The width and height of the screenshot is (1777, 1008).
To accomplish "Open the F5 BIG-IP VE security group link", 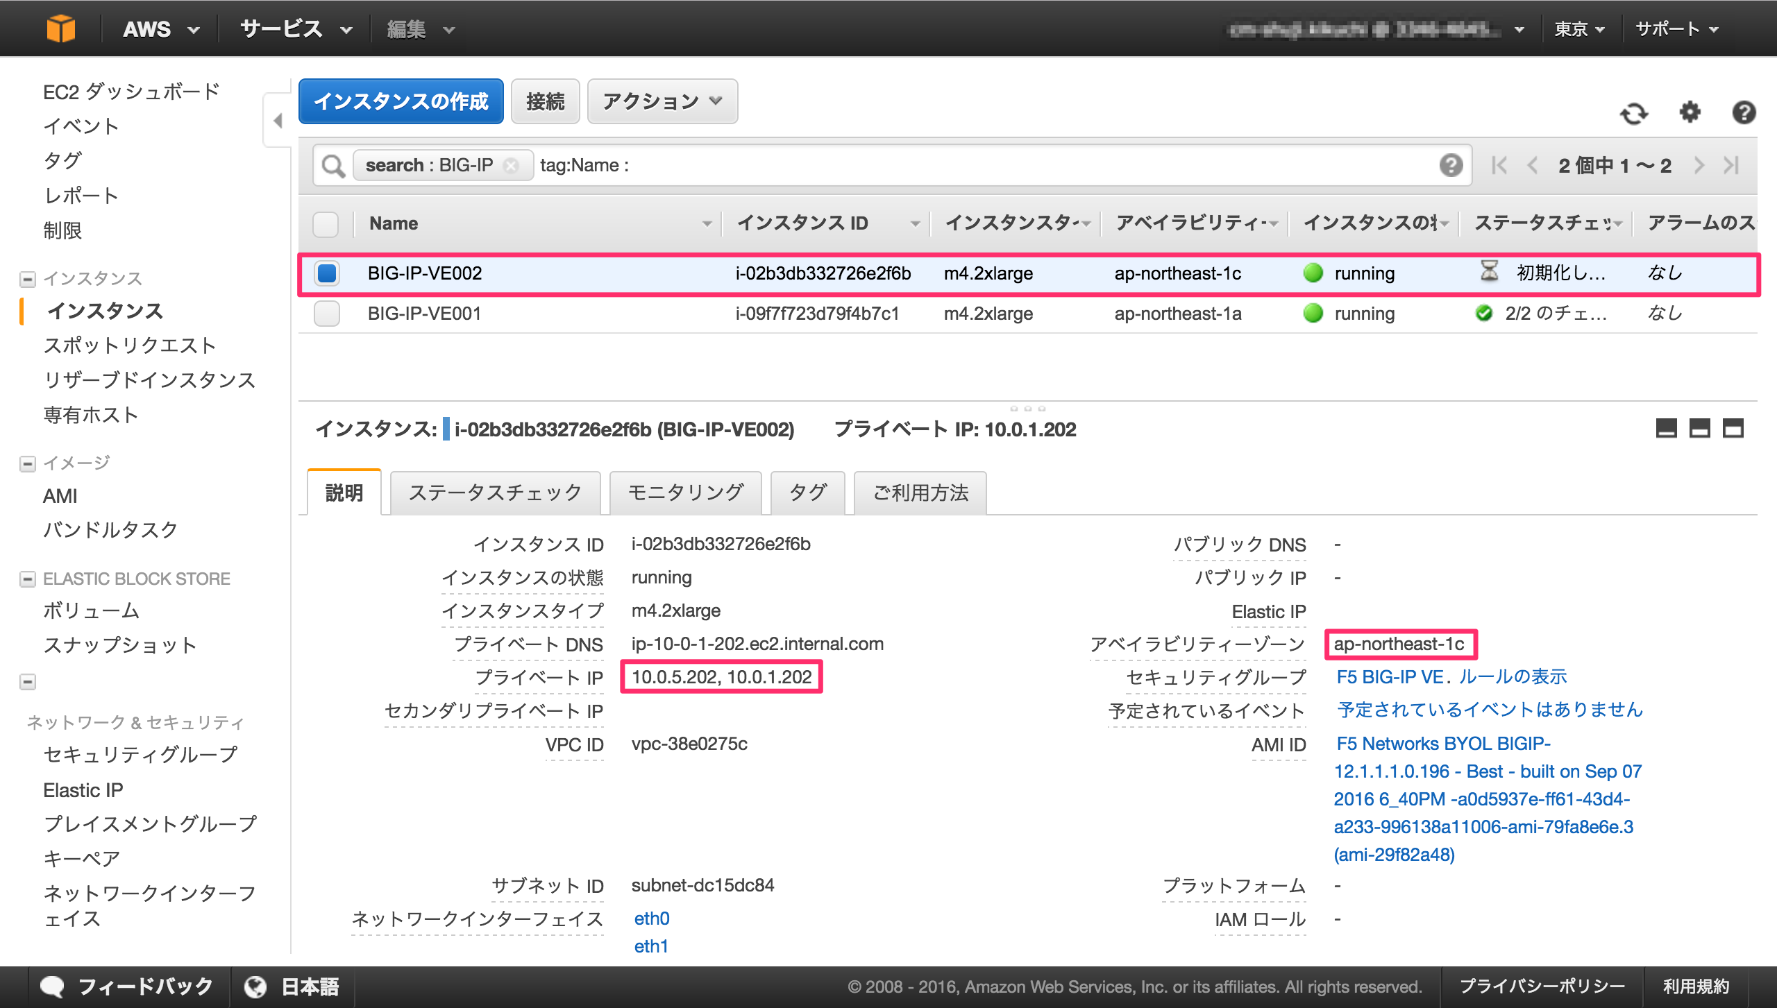I will [x=1390, y=677].
